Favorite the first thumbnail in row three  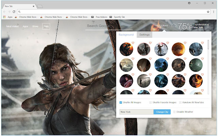(133, 74)
